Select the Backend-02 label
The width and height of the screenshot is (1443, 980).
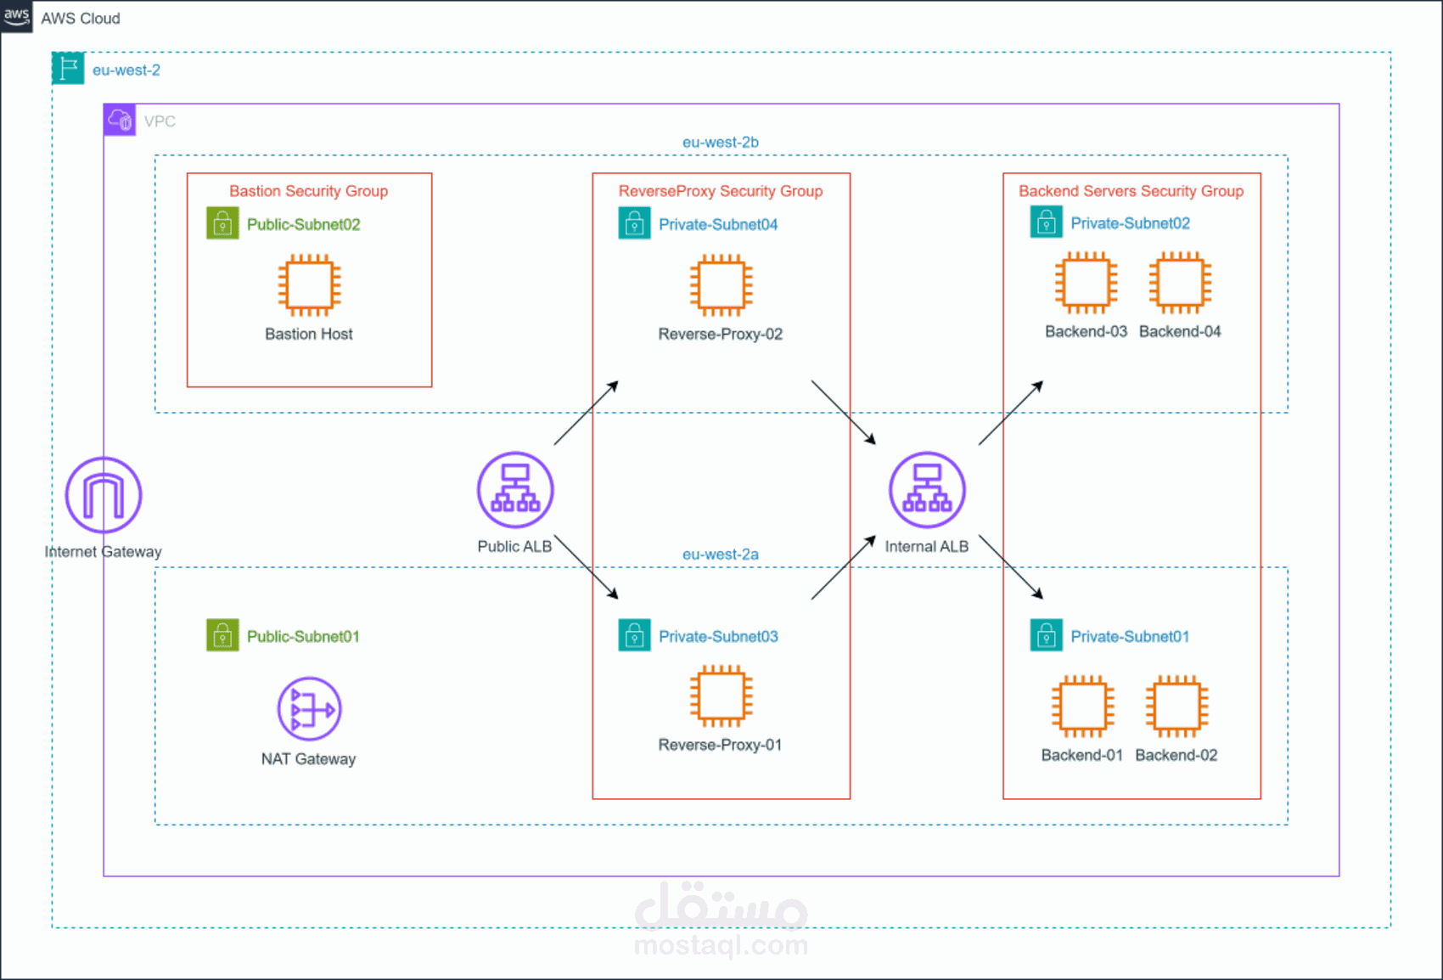click(1176, 755)
